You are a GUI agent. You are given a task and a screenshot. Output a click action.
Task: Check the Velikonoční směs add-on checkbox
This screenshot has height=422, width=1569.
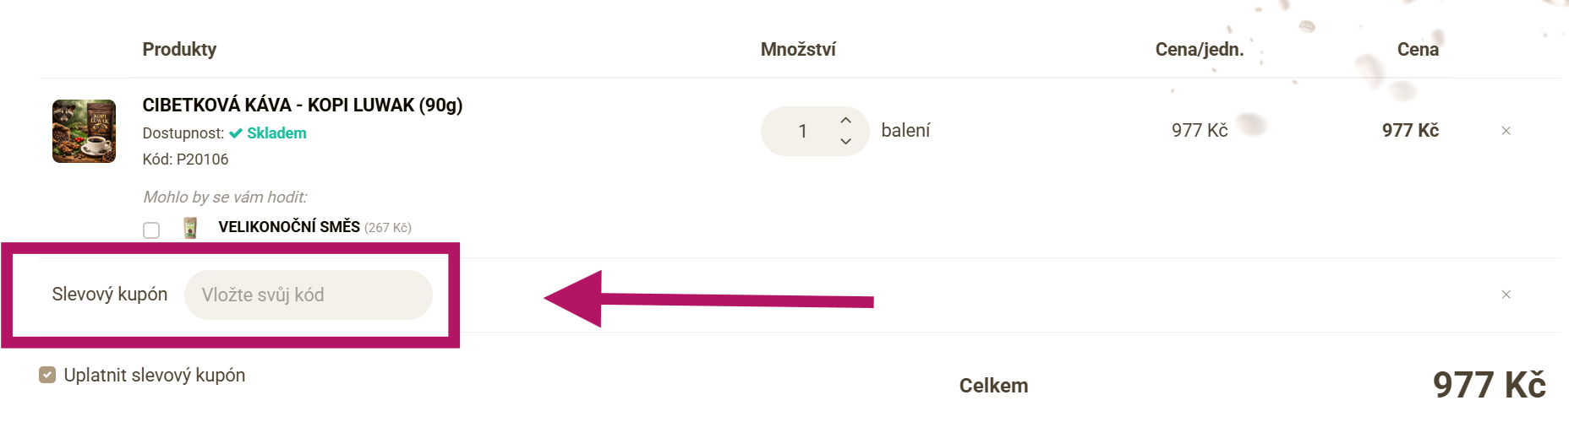(x=151, y=230)
